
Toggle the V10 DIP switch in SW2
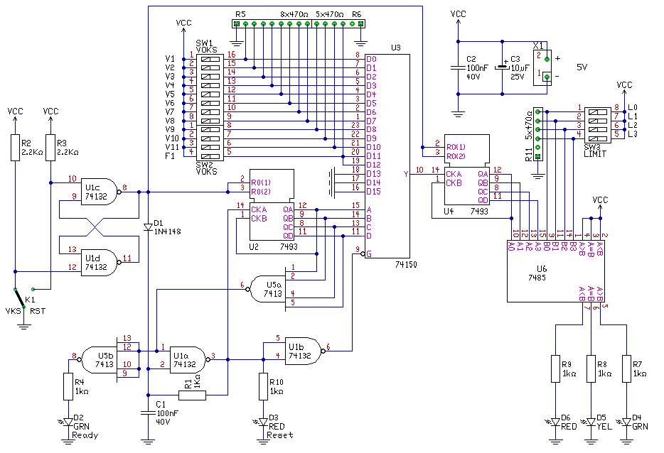(210, 138)
